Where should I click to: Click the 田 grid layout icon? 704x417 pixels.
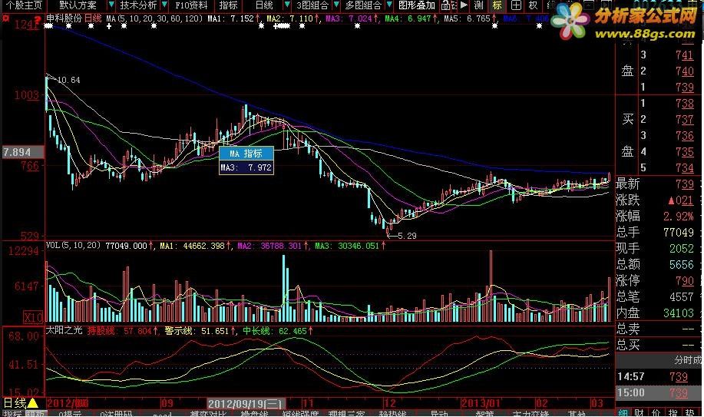(516, 5)
